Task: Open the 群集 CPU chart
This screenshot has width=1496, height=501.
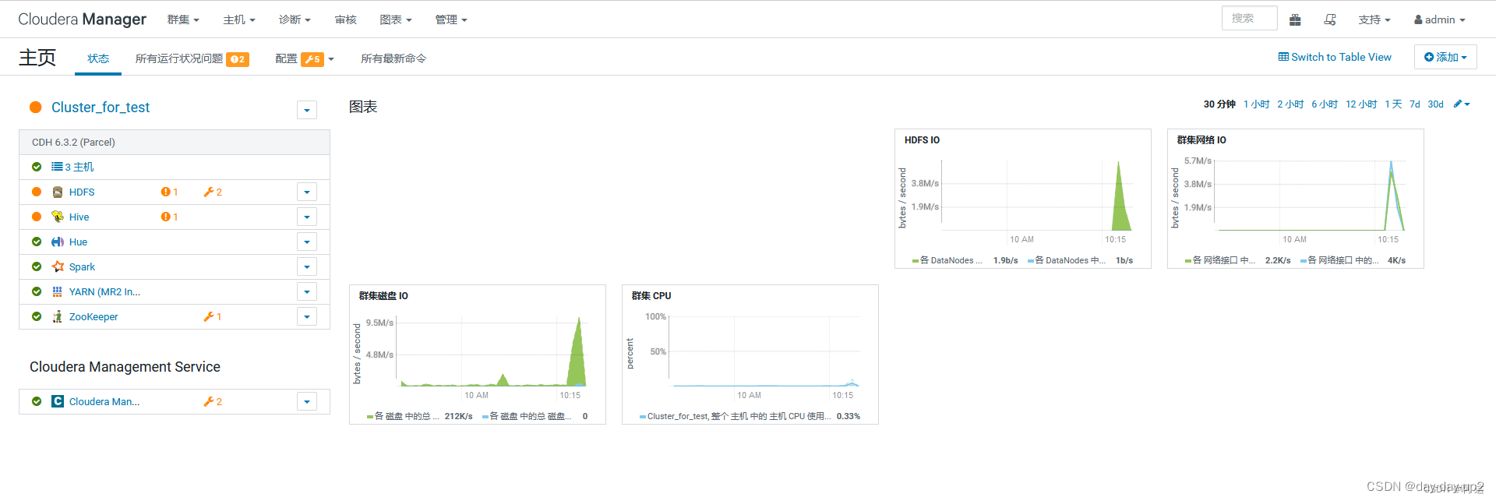Action: click(750, 355)
